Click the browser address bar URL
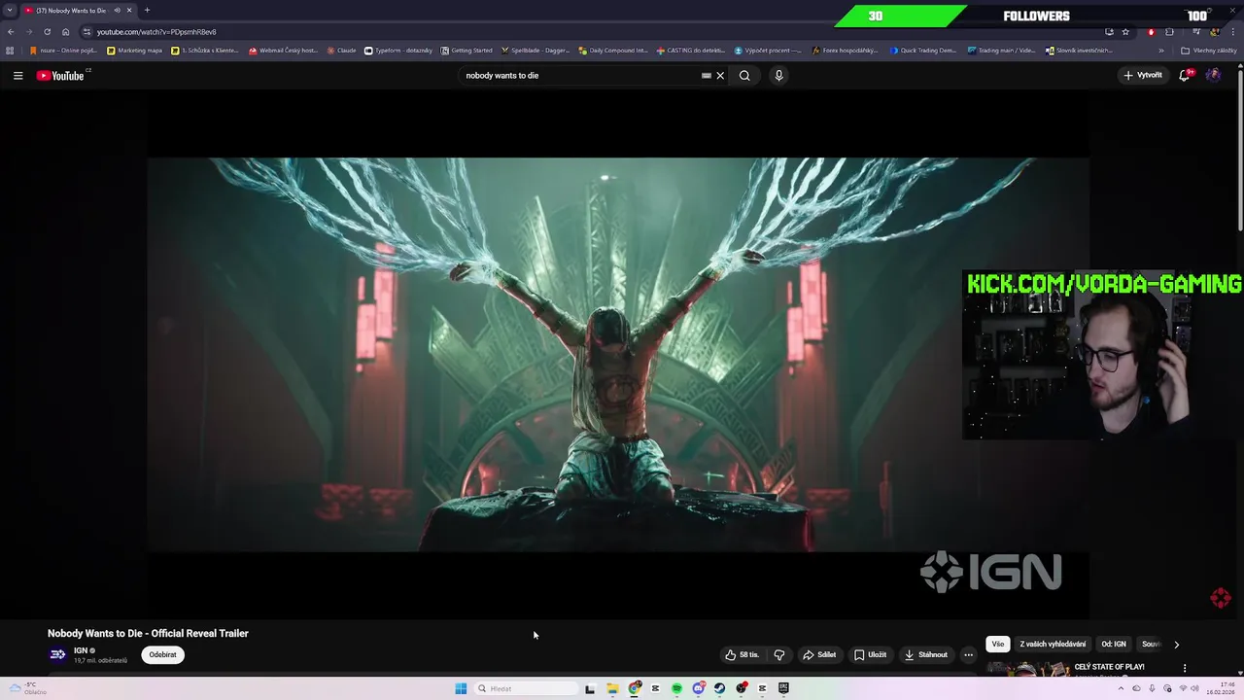Image resolution: width=1244 pixels, height=700 pixels. click(x=156, y=32)
